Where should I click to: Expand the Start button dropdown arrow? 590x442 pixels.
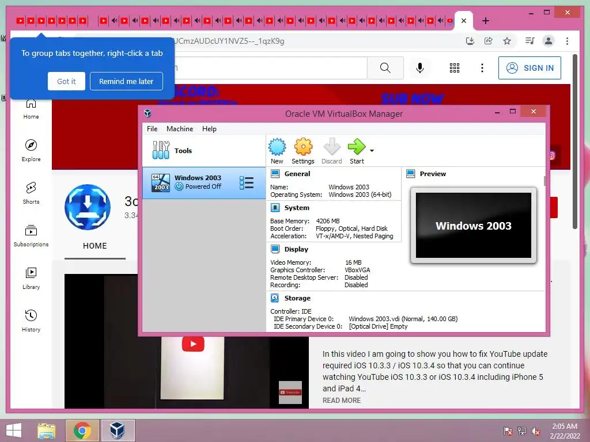click(372, 151)
